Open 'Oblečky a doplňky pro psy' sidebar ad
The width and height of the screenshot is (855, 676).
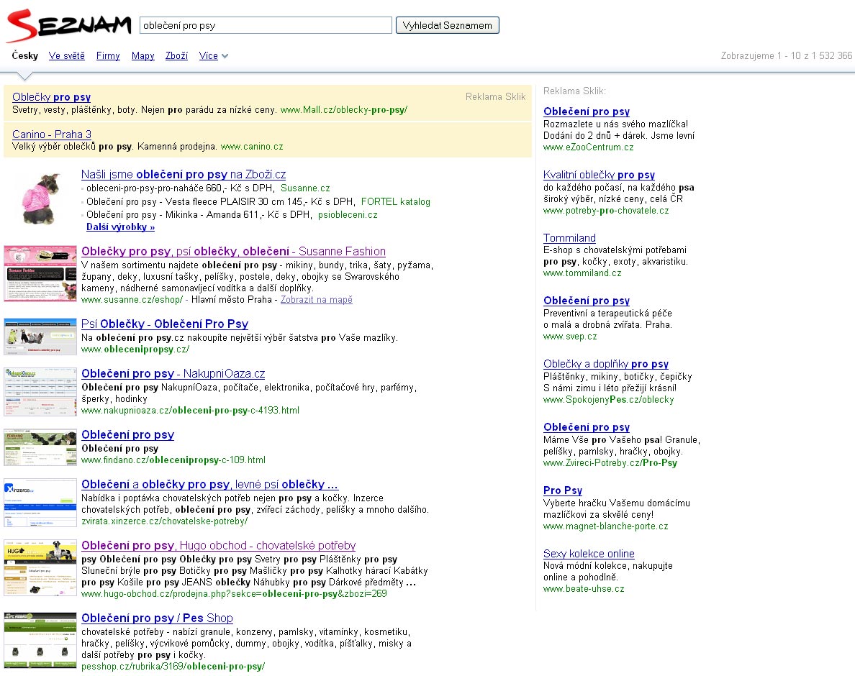click(606, 364)
